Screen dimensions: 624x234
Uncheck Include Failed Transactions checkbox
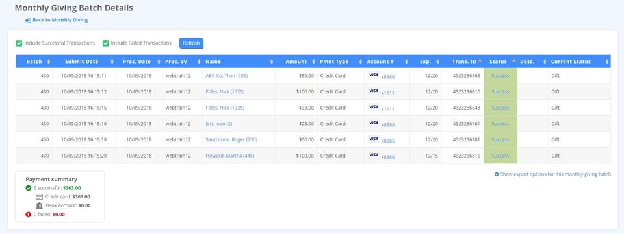[105, 43]
